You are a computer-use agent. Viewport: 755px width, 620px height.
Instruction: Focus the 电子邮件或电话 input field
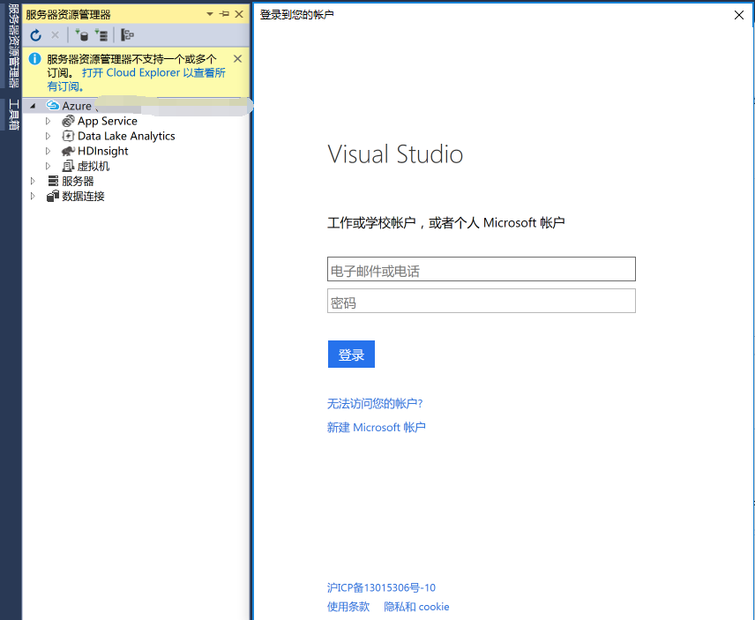pos(481,270)
